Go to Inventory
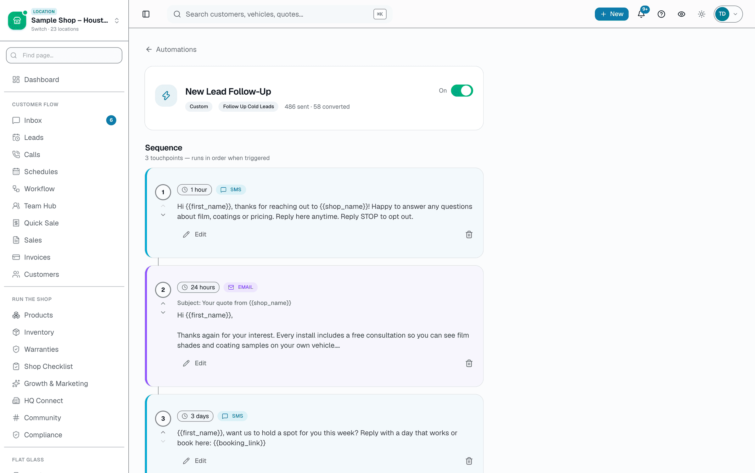The height and width of the screenshot is (473, 755). pyautogui.click(x=64, y=332)
